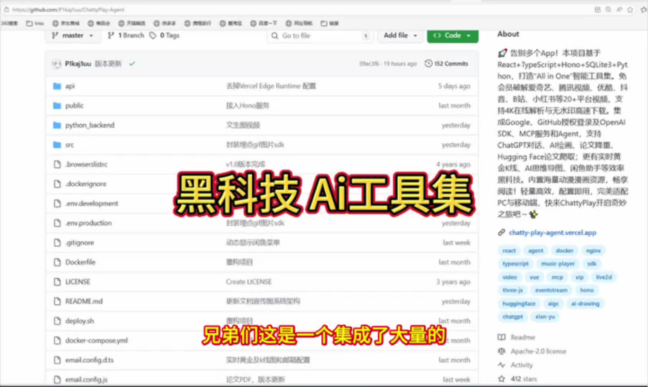
Task: Click the lock icon in the address bar
Action: [x=6, y=10]
